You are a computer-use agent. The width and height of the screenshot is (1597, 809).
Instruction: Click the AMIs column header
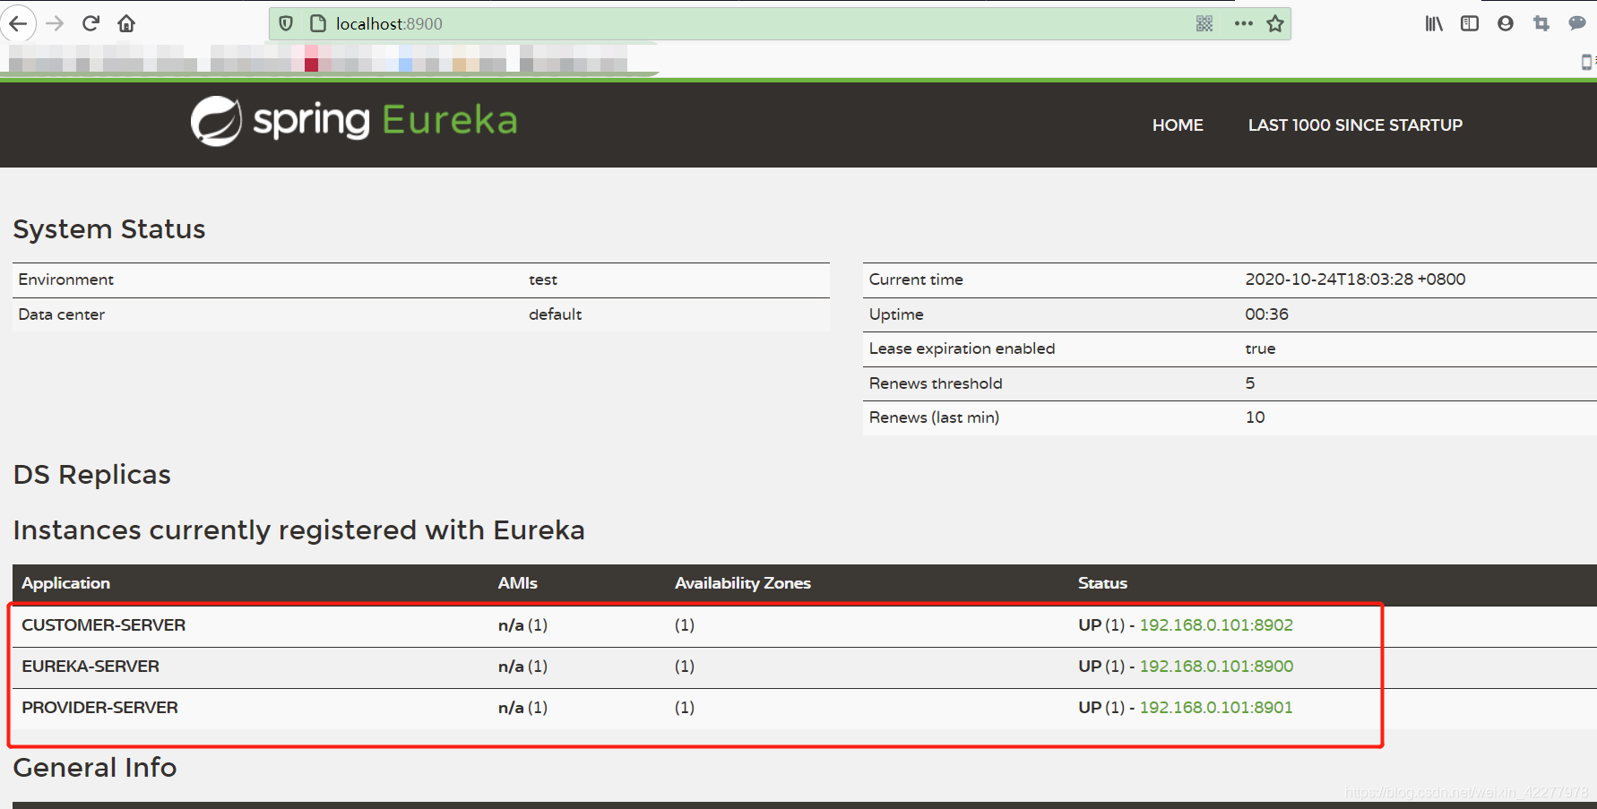pos(518,583)
